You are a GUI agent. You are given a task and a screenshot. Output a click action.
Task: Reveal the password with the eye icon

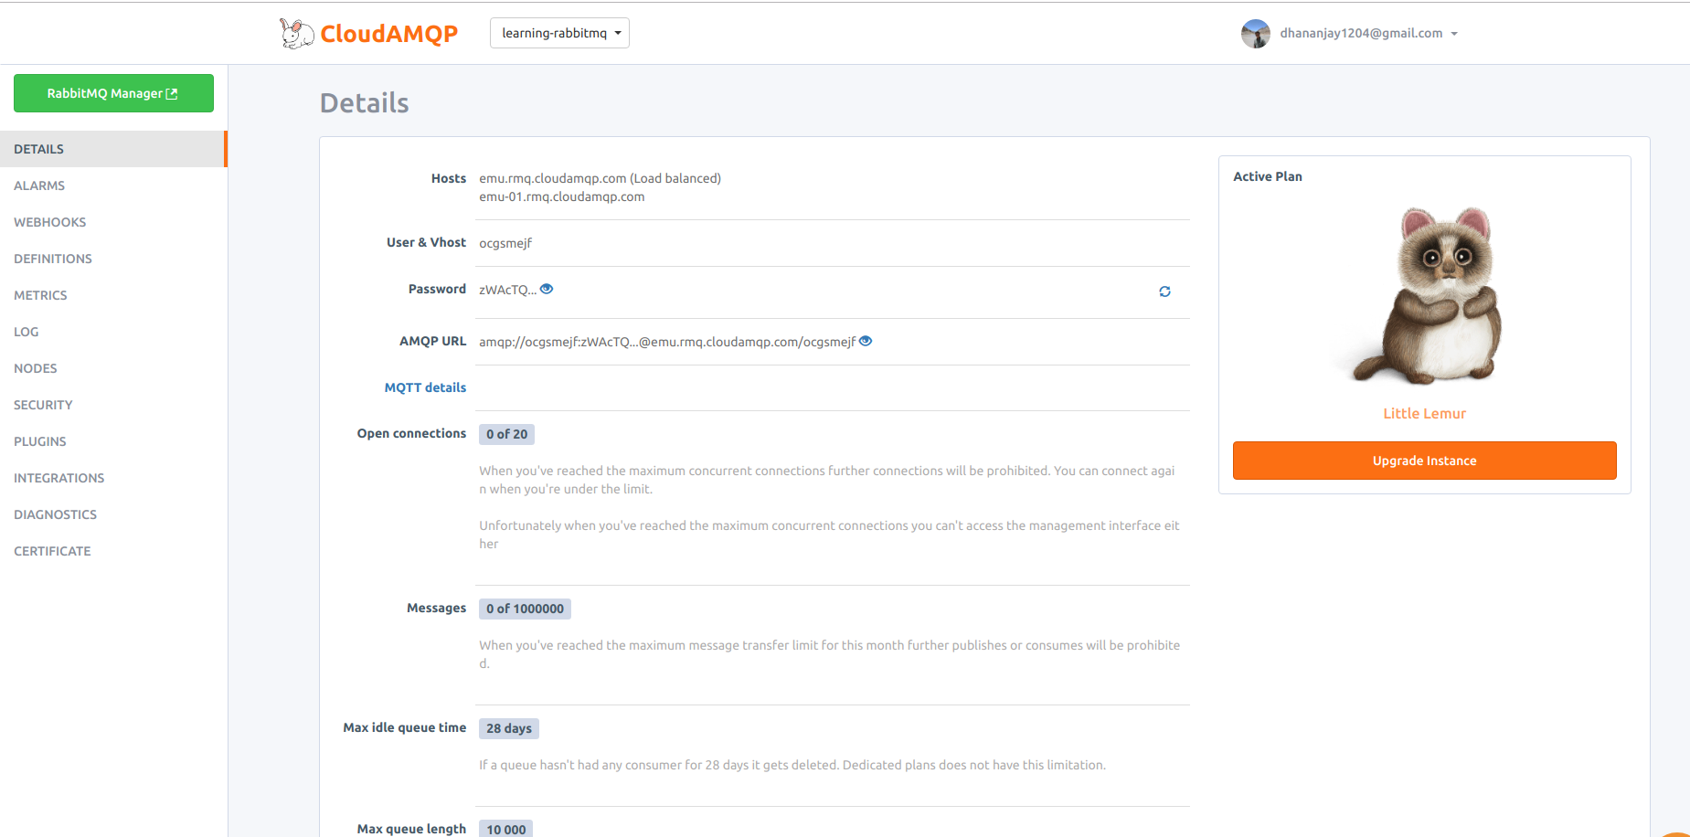pos(547,289)
